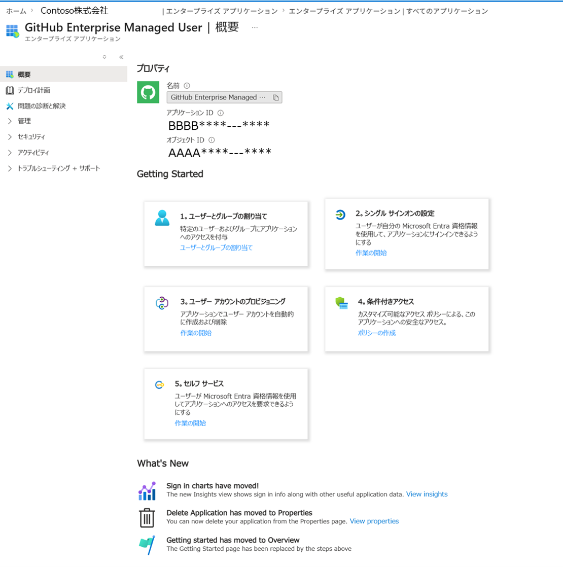This screenshot has width=563, height=567.
Task: Open すべてのアプリケーション breadcrumb link
Action: 447,11
